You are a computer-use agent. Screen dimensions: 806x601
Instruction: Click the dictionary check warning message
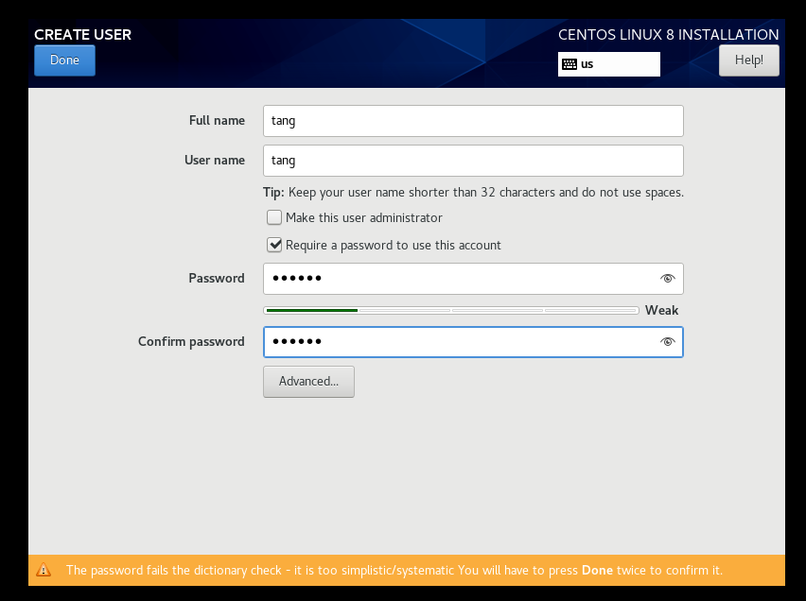[394, 570]
